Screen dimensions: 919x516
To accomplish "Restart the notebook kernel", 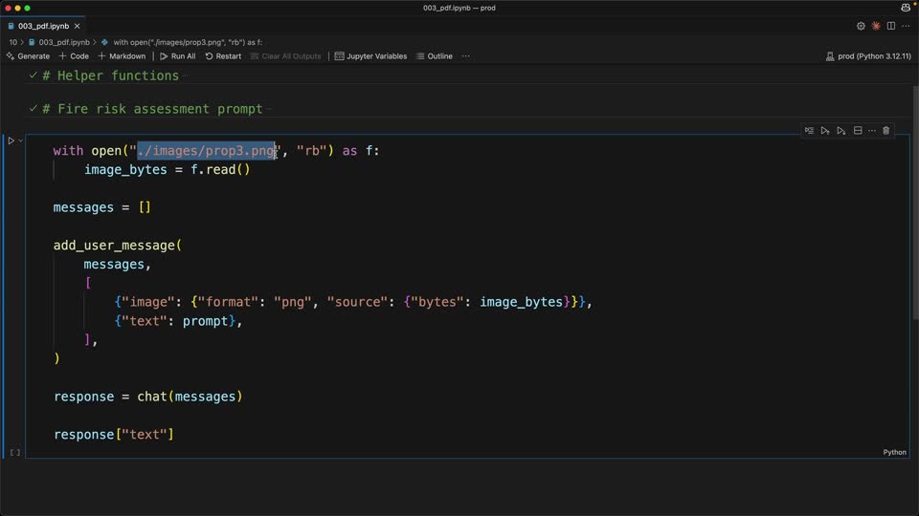I will pyautogui.click(x=223, y=56).
